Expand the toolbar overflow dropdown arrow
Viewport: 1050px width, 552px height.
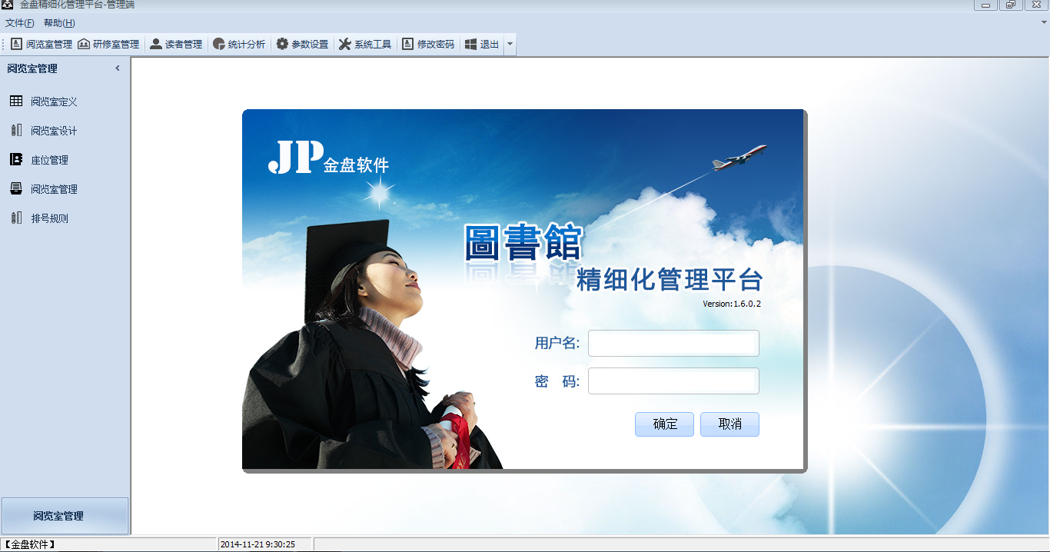(x=510, y=45)
